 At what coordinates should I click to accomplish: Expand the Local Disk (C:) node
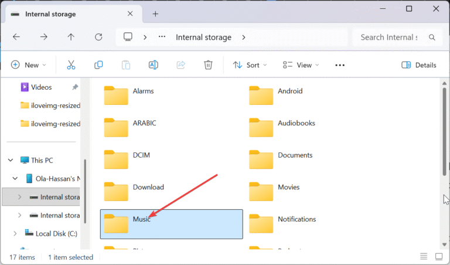coord(15,234)
